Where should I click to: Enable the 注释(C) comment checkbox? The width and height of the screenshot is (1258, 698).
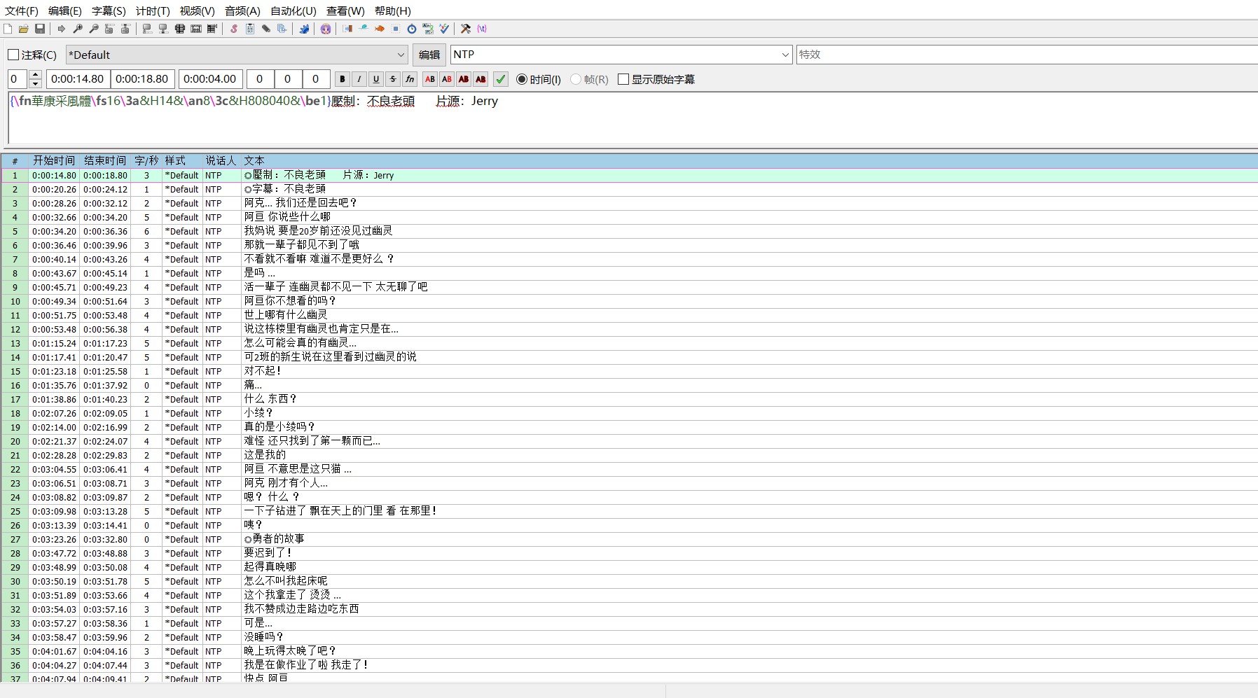[13, 55]
